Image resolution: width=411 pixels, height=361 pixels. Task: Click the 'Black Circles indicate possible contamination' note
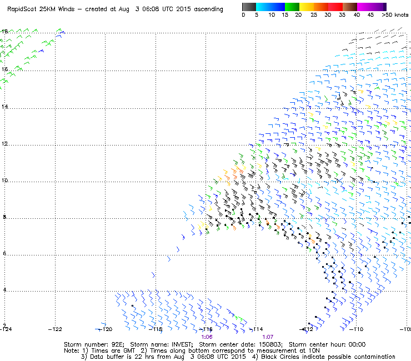click(x=328, y=357)
